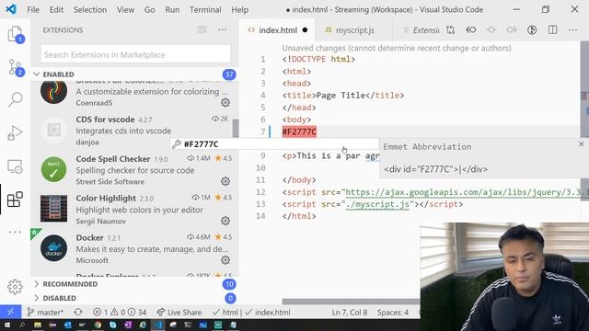Open Windows Start menu
This screenshot has width=589, height=331.
point(6,325)
